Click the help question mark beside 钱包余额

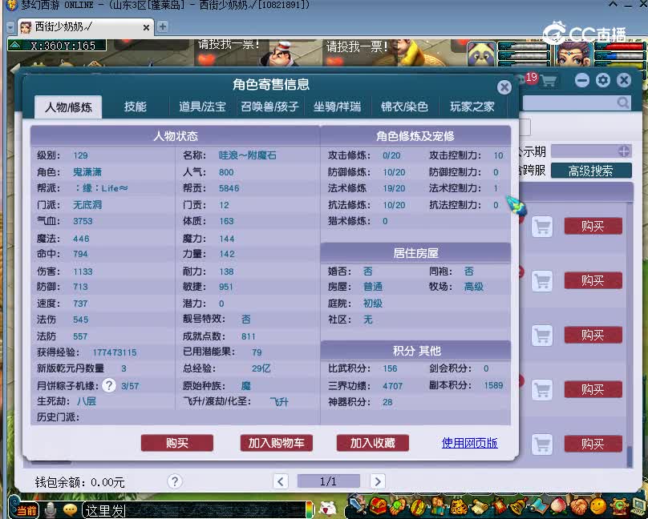coord(175,481)
